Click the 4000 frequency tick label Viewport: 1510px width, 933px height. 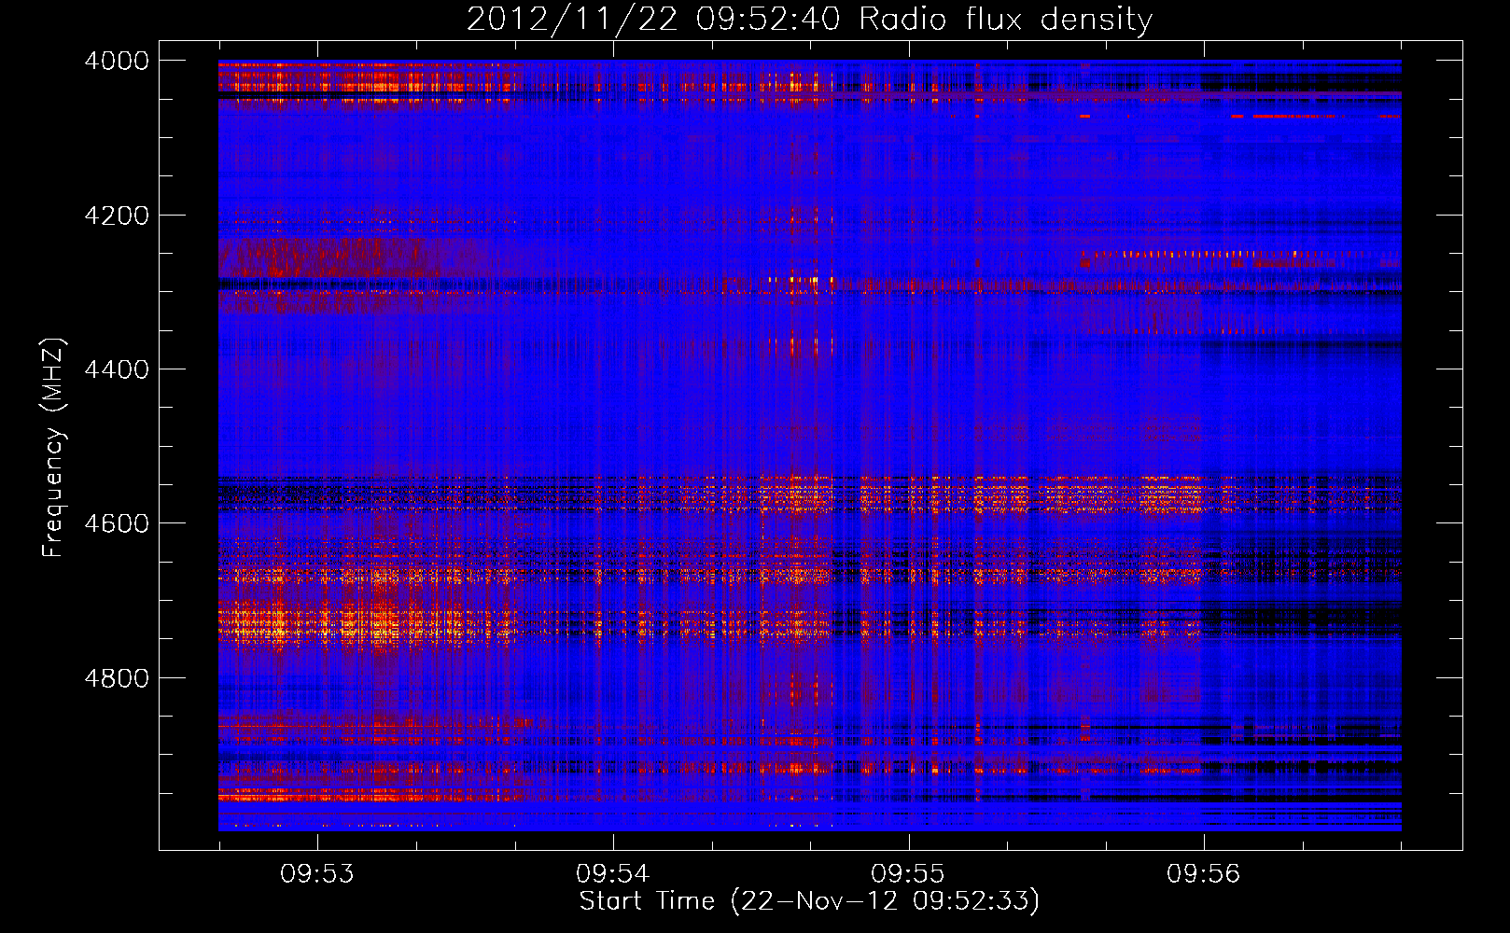pyautogui.click(x=117, y=61)
